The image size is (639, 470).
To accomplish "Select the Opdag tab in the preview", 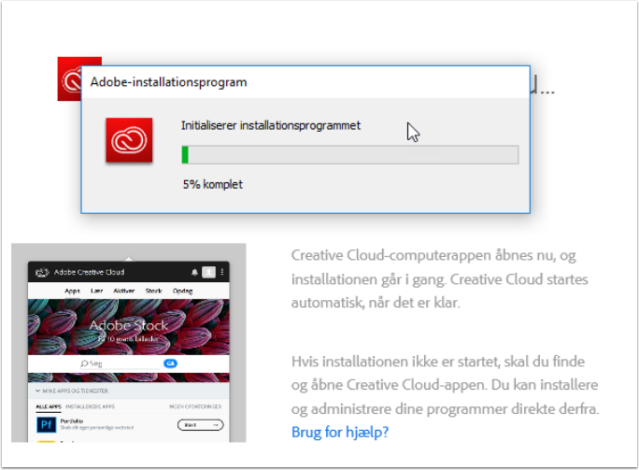I will (182, 291).
